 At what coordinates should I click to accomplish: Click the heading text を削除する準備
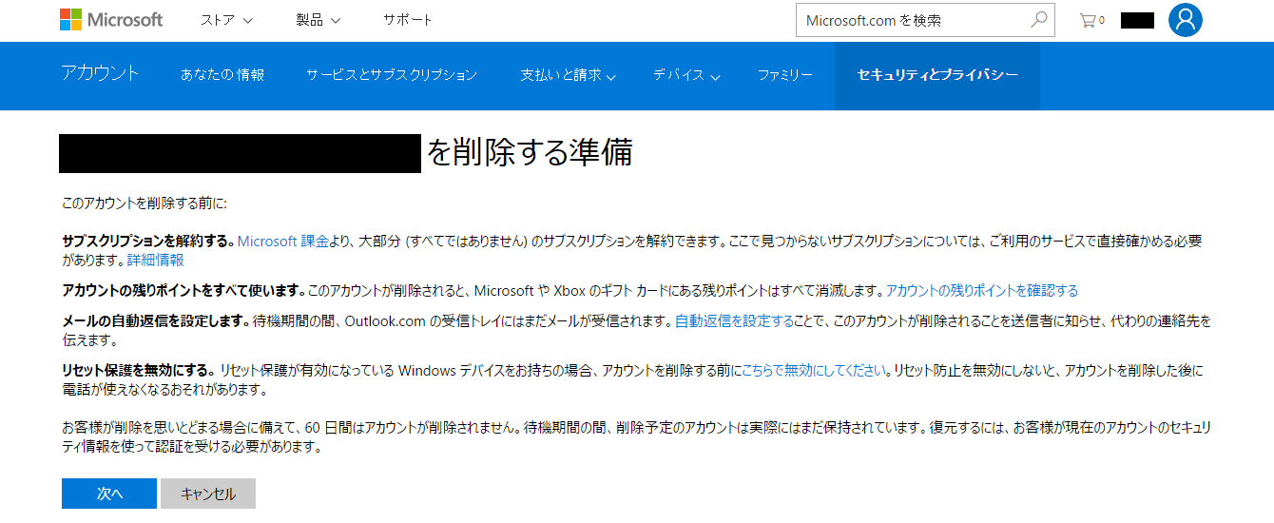(530, 153)
